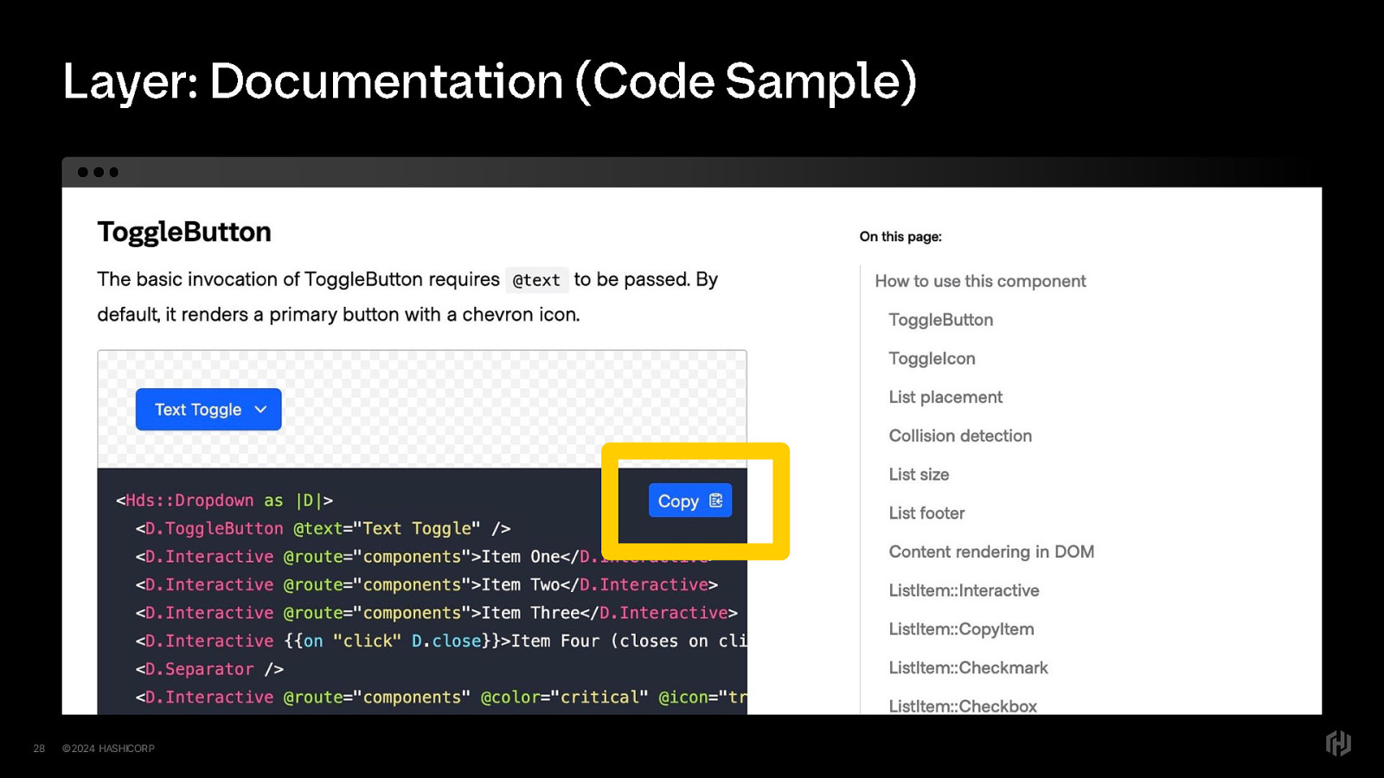Jump to List size section
Image resolution: width=1384 pixels, height=778 pixels.
point(919,475)
